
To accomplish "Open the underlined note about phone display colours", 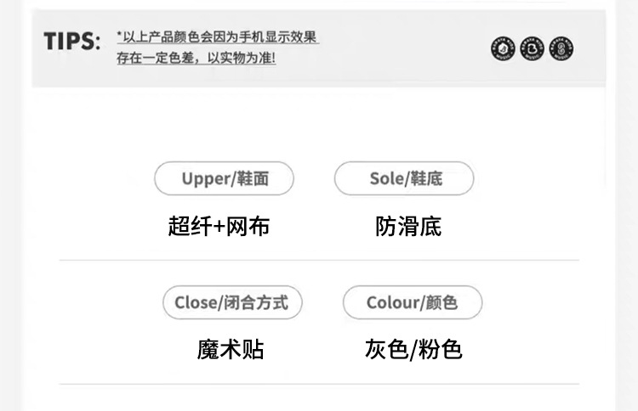I will point(219,37).
